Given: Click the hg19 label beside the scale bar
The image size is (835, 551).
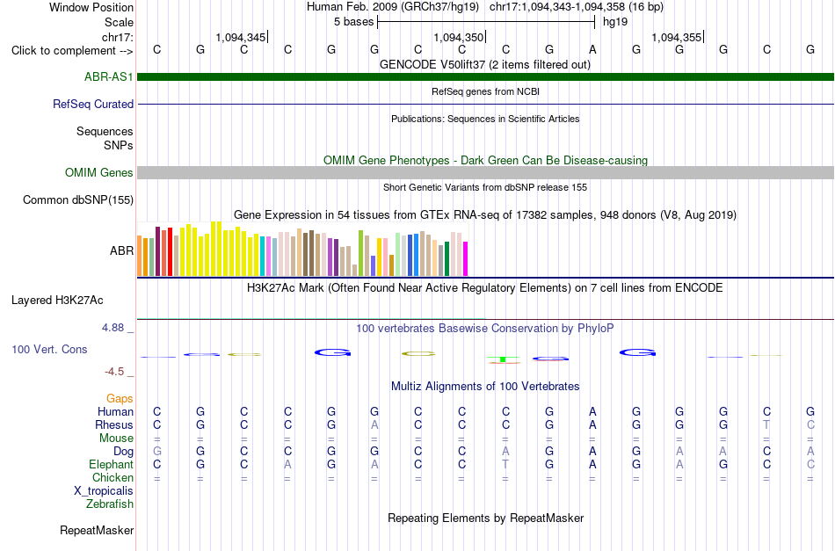Looking at the screenshot, I should [x=615, y=22].
